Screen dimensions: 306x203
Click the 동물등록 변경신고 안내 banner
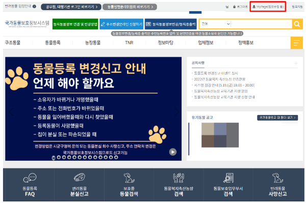[93, 109]
